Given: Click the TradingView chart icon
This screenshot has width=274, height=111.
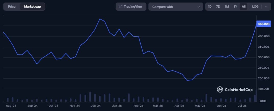Looking at the screenshot, I should point(121,7).
